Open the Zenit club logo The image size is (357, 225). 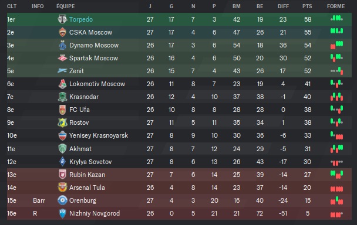pyautogui.click(x=62, y=71)
